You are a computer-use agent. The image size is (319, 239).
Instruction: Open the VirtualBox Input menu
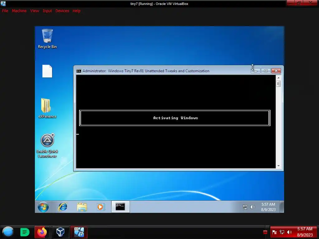(47, 11)
